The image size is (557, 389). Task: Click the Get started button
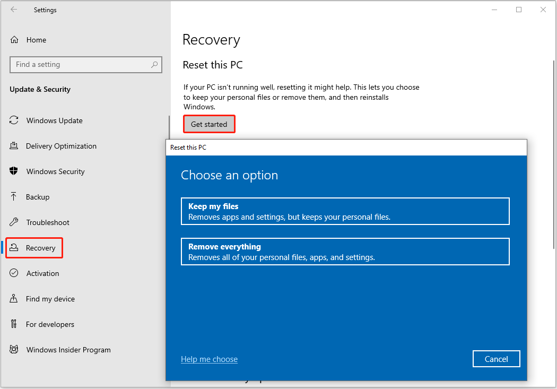pyautogui.click(x=209, y=124)
